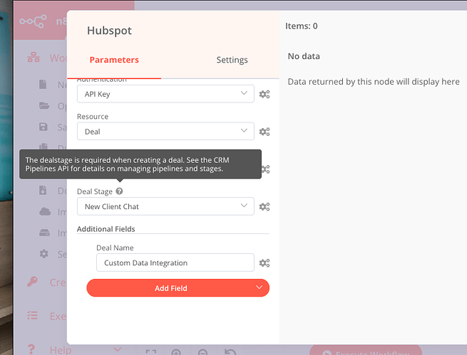Click the Deal Stage help question mark
Viewport: 467px width, 355px height.
(119, 191)
